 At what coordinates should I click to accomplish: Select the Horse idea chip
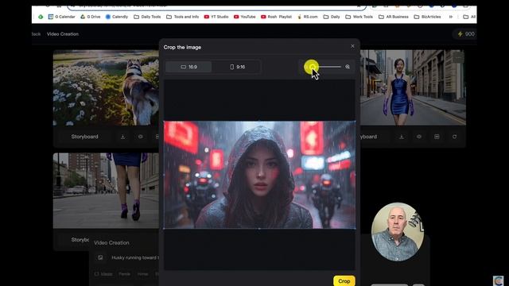tap(143, 274)
